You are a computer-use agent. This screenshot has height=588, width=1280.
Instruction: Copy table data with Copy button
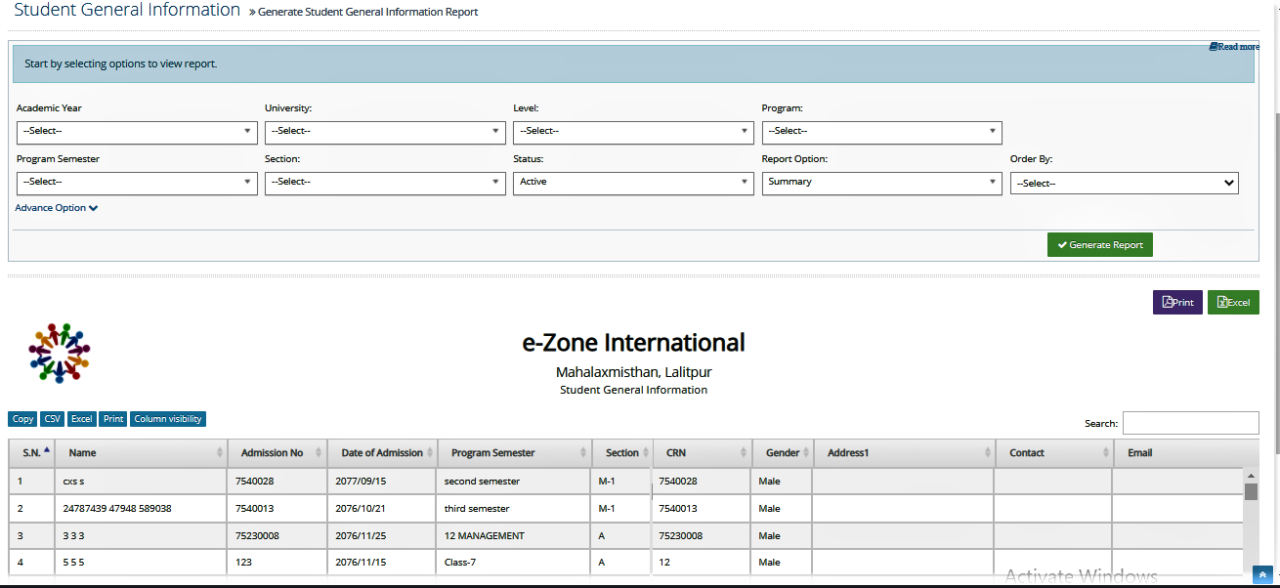pos(22,419)
